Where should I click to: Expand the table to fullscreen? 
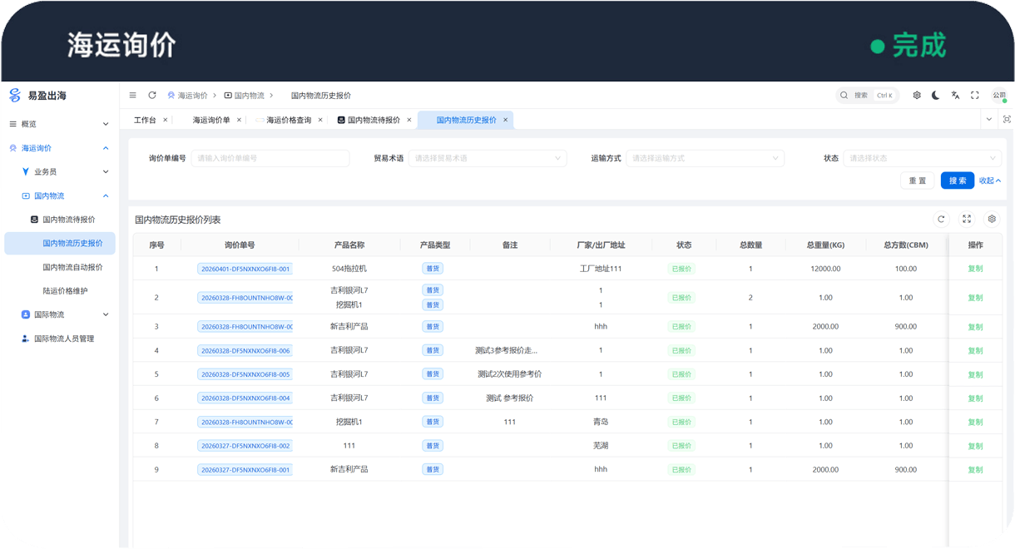[x=967, y=220]
